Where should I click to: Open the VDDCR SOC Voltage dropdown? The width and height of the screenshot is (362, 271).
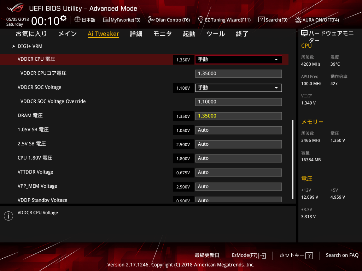[x=239, y=88]
